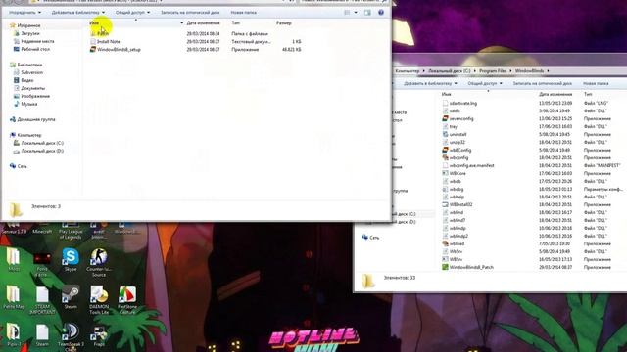Select Видео library in the sidebar
Viewport: 627px width, 352px height.
coord(27,80)
